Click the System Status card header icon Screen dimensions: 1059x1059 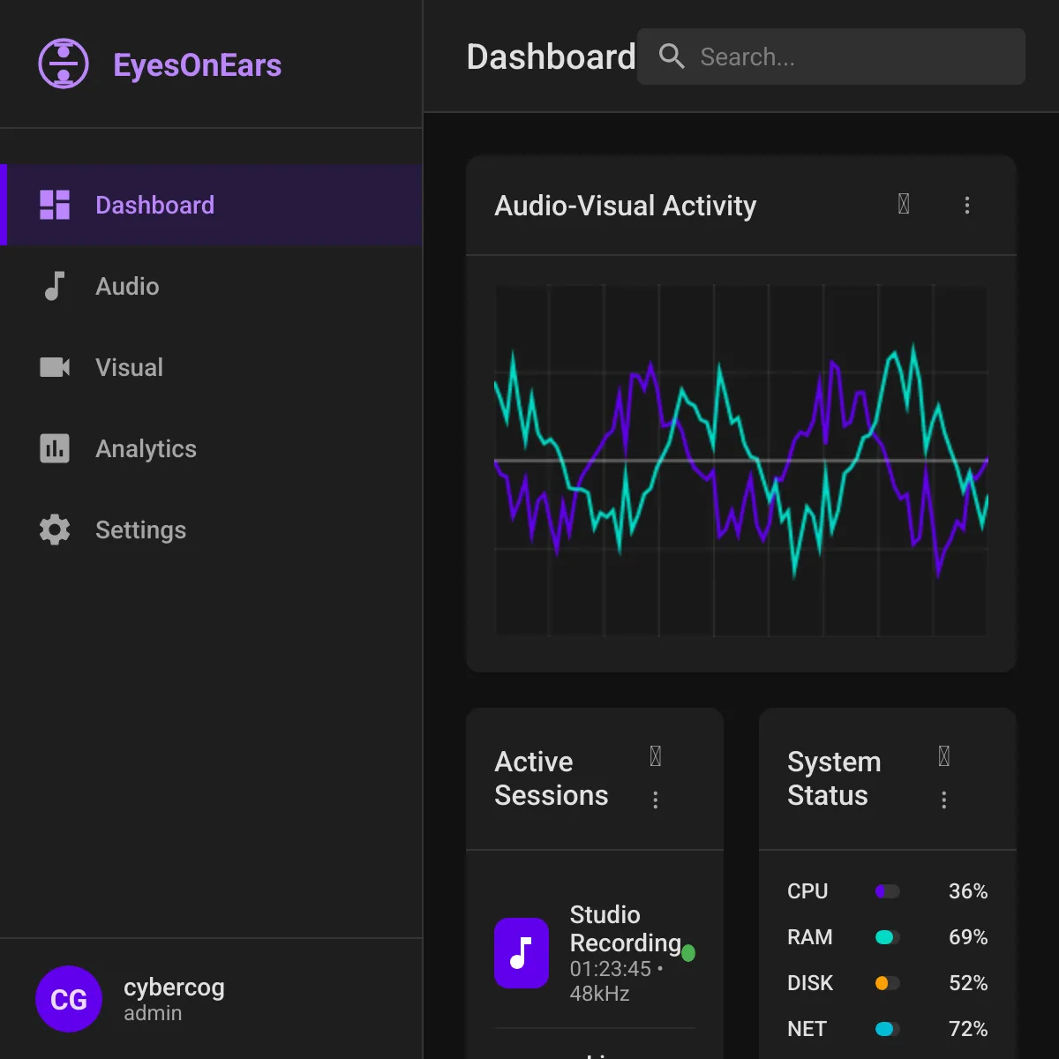point(943,756)
